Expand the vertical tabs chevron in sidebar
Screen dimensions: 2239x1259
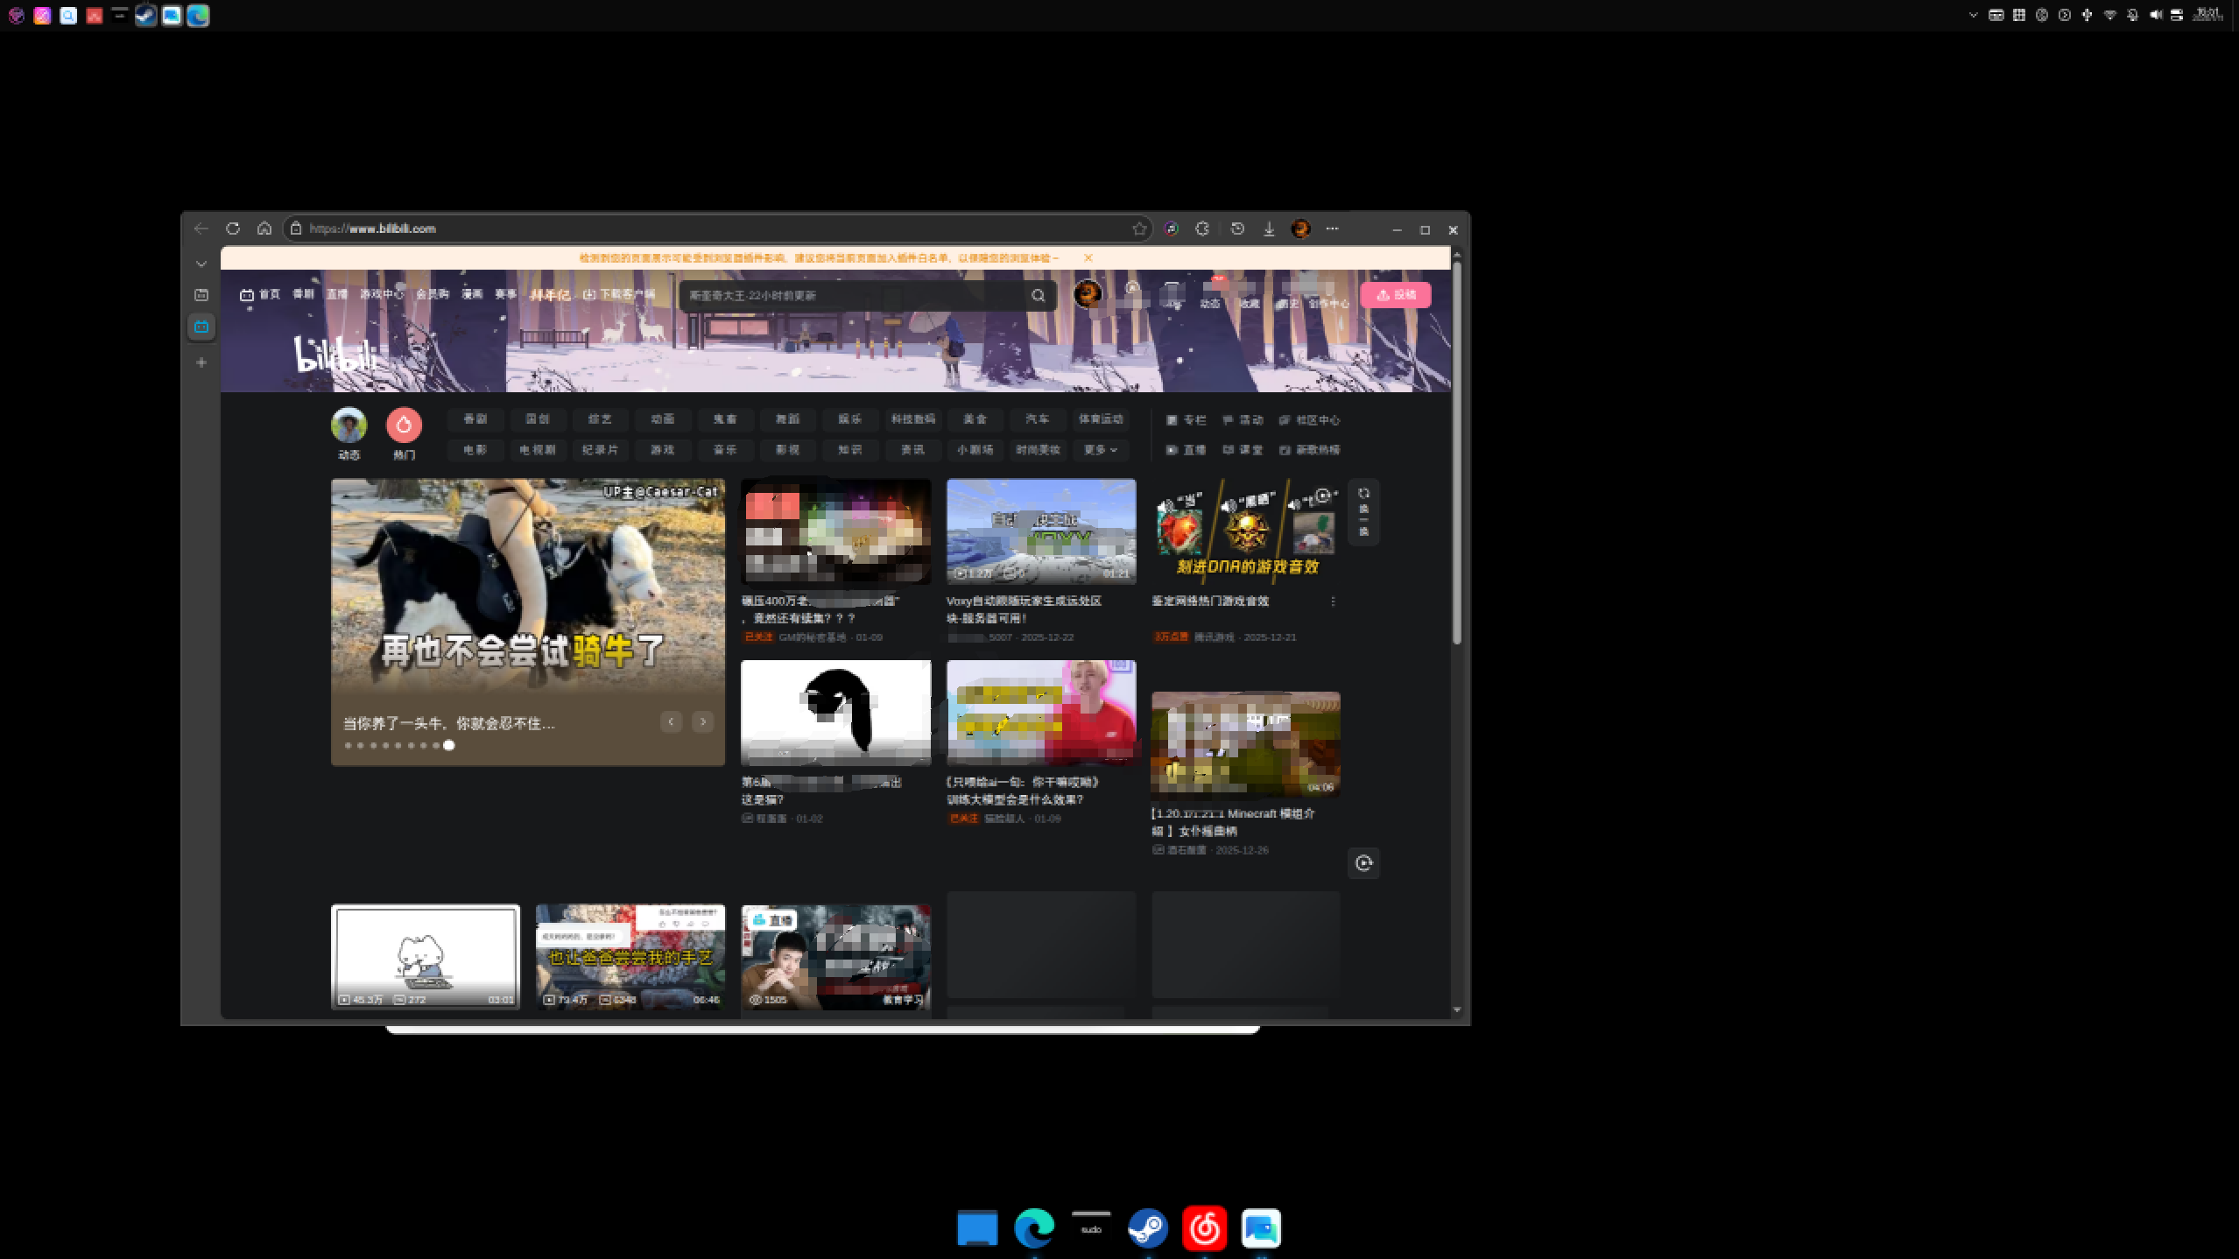[201, 264]
